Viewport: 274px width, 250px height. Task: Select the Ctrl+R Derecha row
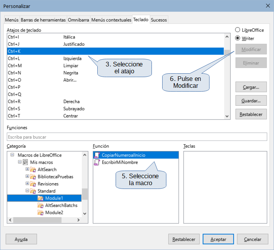point(115,102)
